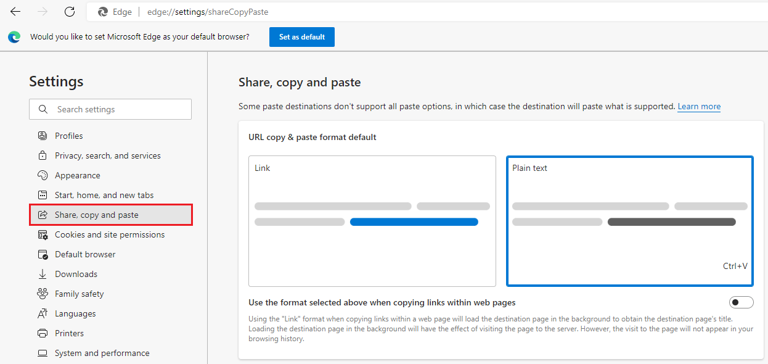The image size is (768, 364).
Task: Click the address bar URL
Action: [x=208, y=12]
